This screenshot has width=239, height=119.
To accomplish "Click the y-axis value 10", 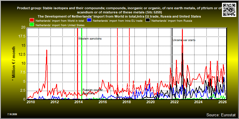I will tap(23, 64).
